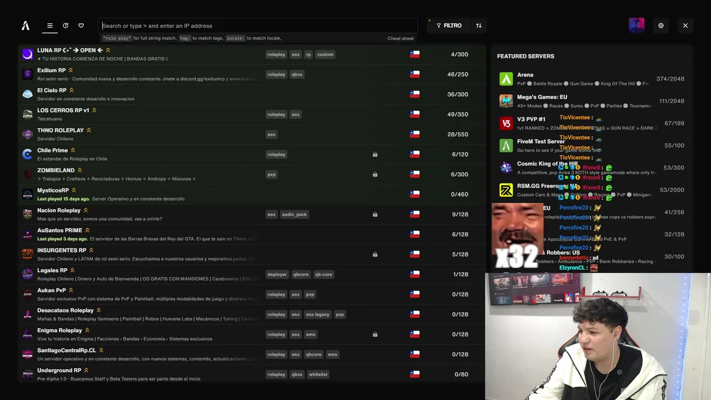The width and height of the screenshot is (711, 400).
Task: Click the Chile flag on LUNA RP row
Action: click(x=414, y=54)
